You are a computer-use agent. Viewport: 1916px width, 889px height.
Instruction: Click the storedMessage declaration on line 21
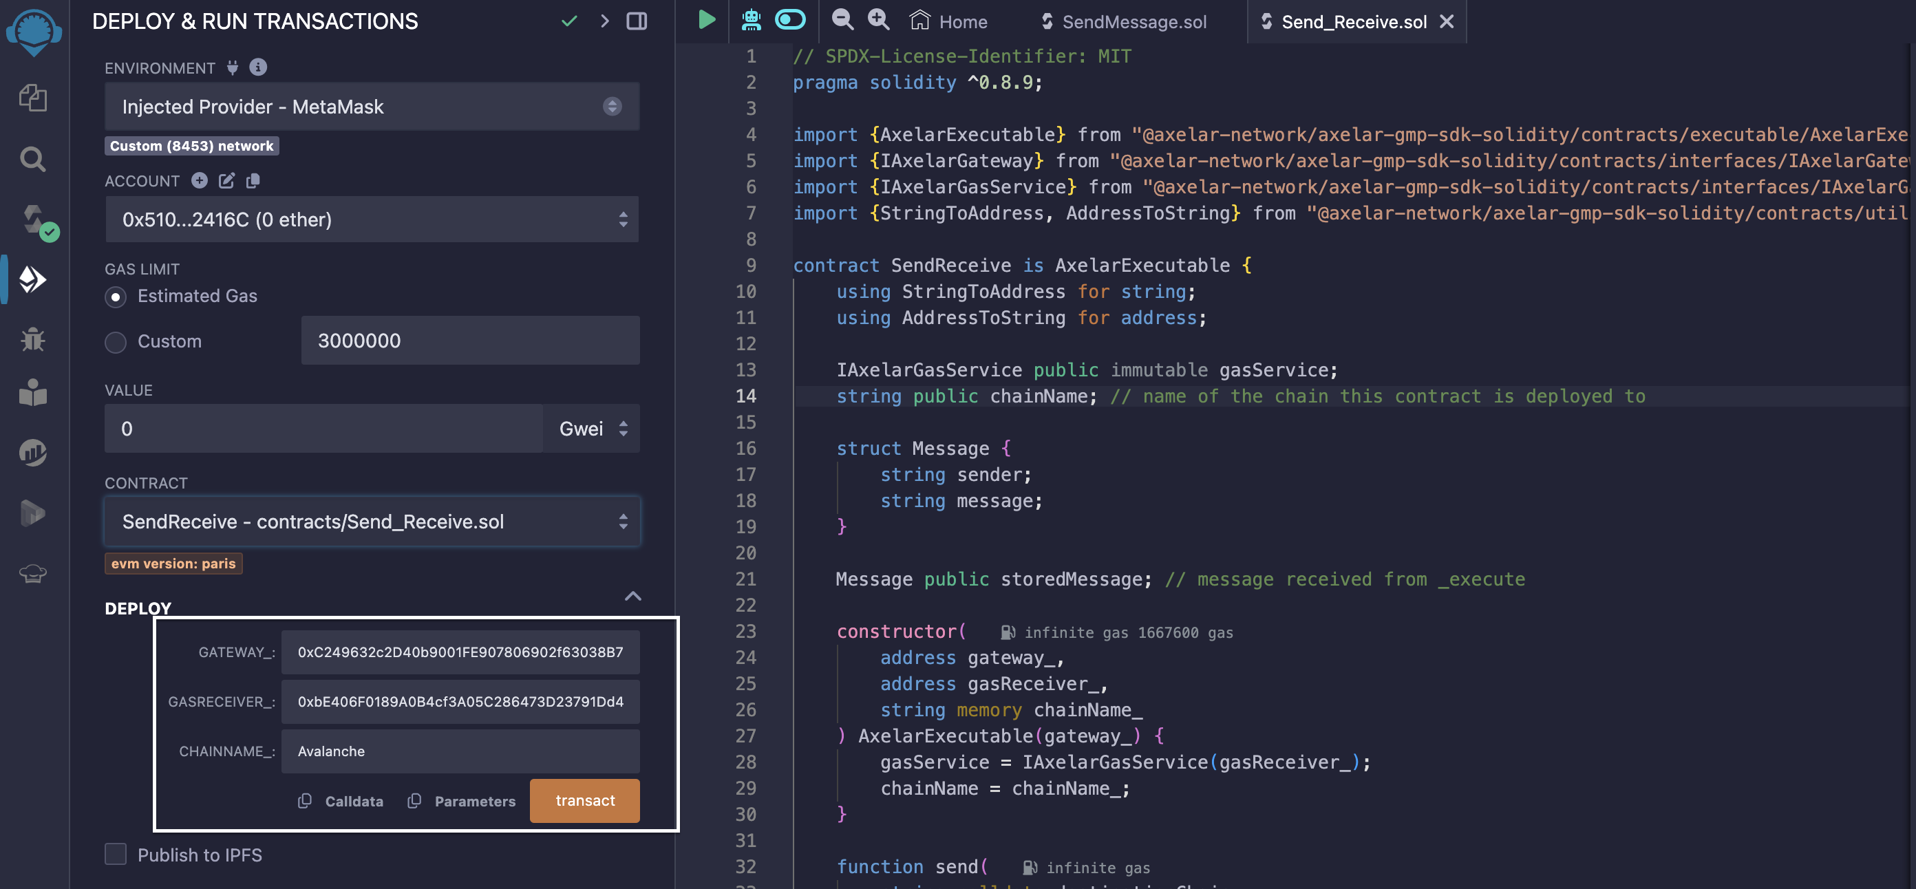1180,579
